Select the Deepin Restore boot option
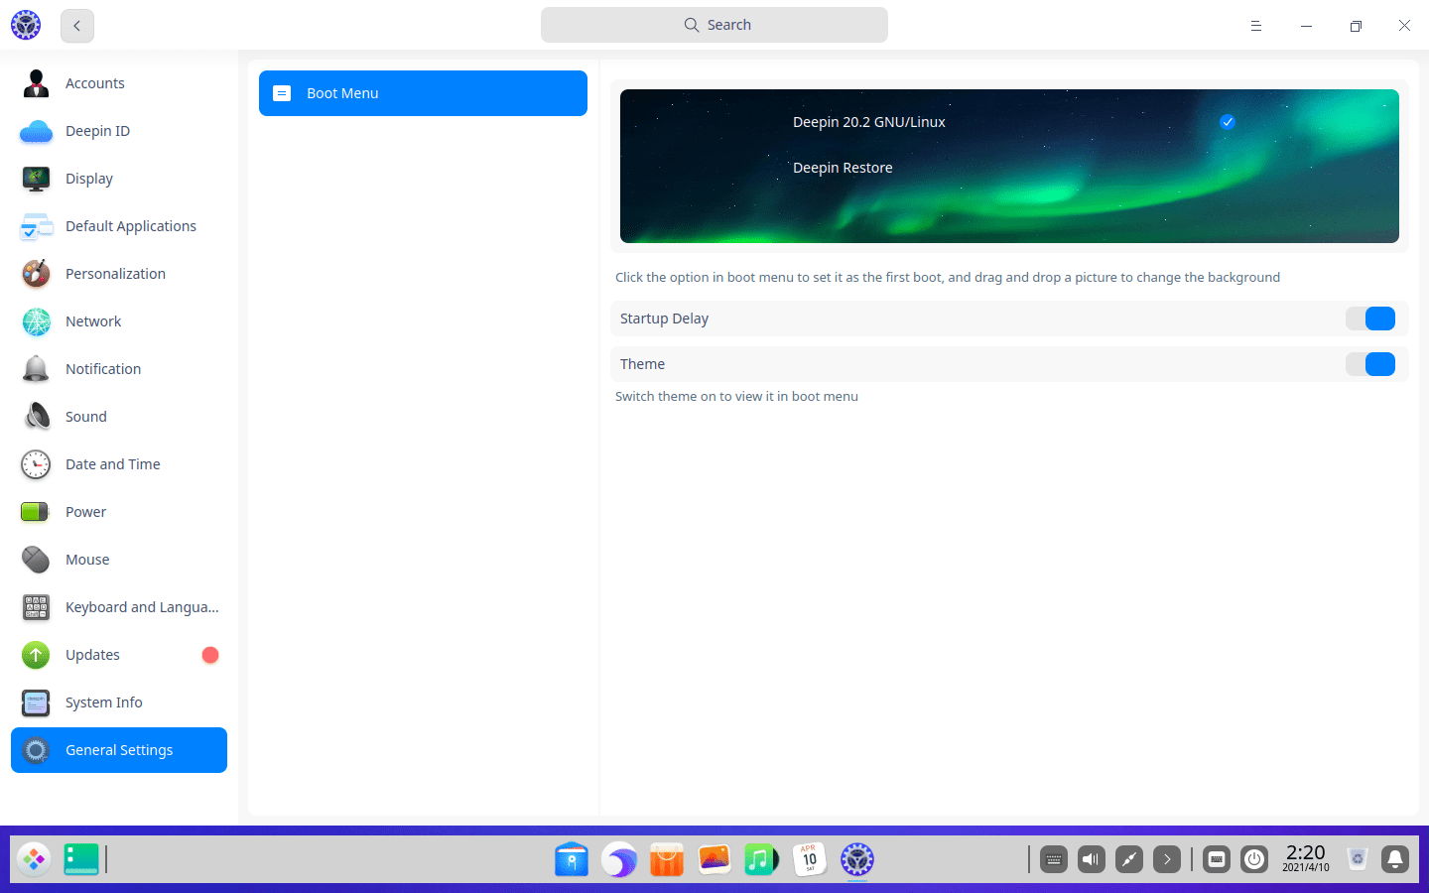Viewport: 1429px width, 893px height. pos(843,168)
